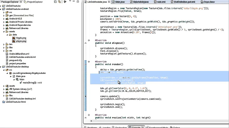Select proguard.cfg file

coord(15,60)
